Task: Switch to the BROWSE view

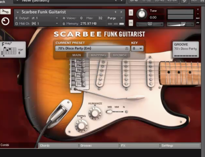Action: tap(120, 55)
